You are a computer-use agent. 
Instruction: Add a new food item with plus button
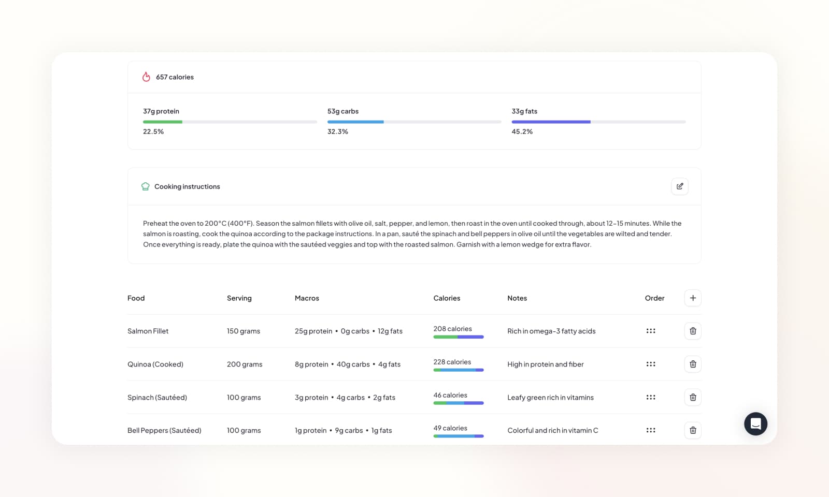(693, 298)
